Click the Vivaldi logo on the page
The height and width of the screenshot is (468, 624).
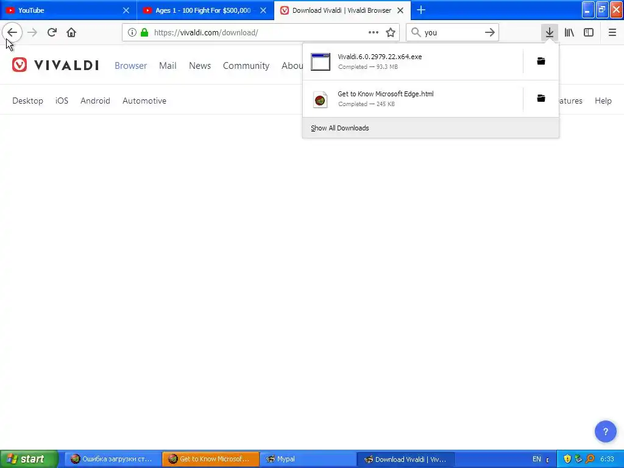point(55,65)
